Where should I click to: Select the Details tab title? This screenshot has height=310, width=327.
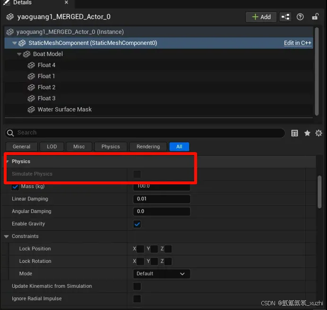(x=22, y=2)
